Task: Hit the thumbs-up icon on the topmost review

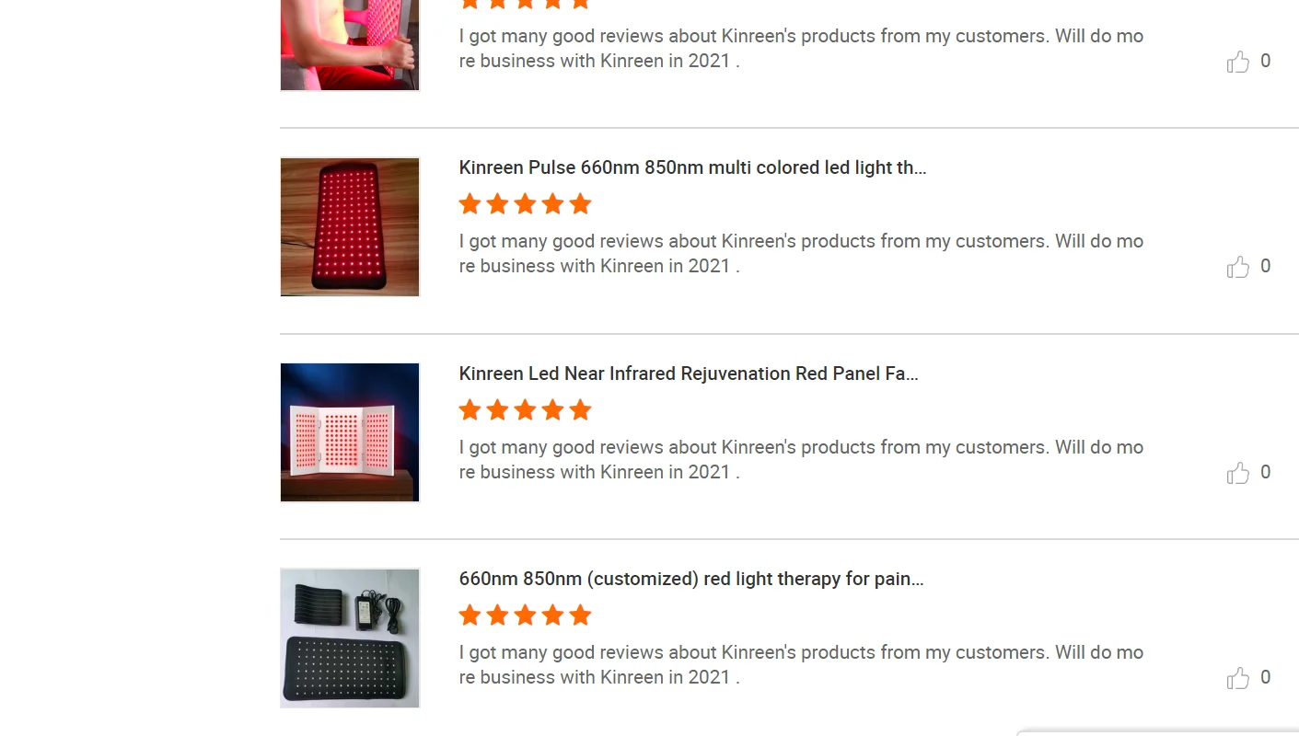Action: [x=1237, y=62]
